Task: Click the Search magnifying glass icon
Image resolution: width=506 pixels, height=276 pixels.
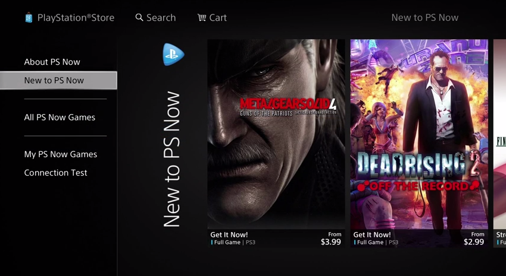Action: pyautogui.click(x=139, y=17)
